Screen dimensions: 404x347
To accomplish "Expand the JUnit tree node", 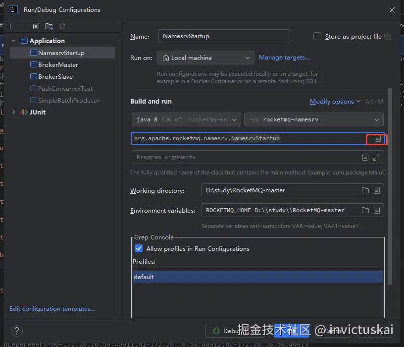I will [14, 112].
